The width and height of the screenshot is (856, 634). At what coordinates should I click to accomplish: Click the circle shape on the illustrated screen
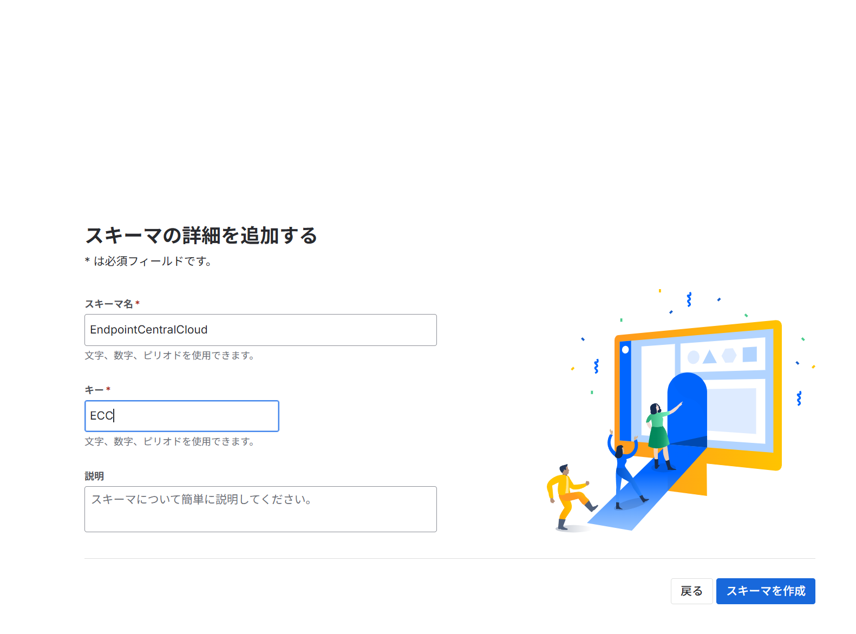click(x=693, y=357)
